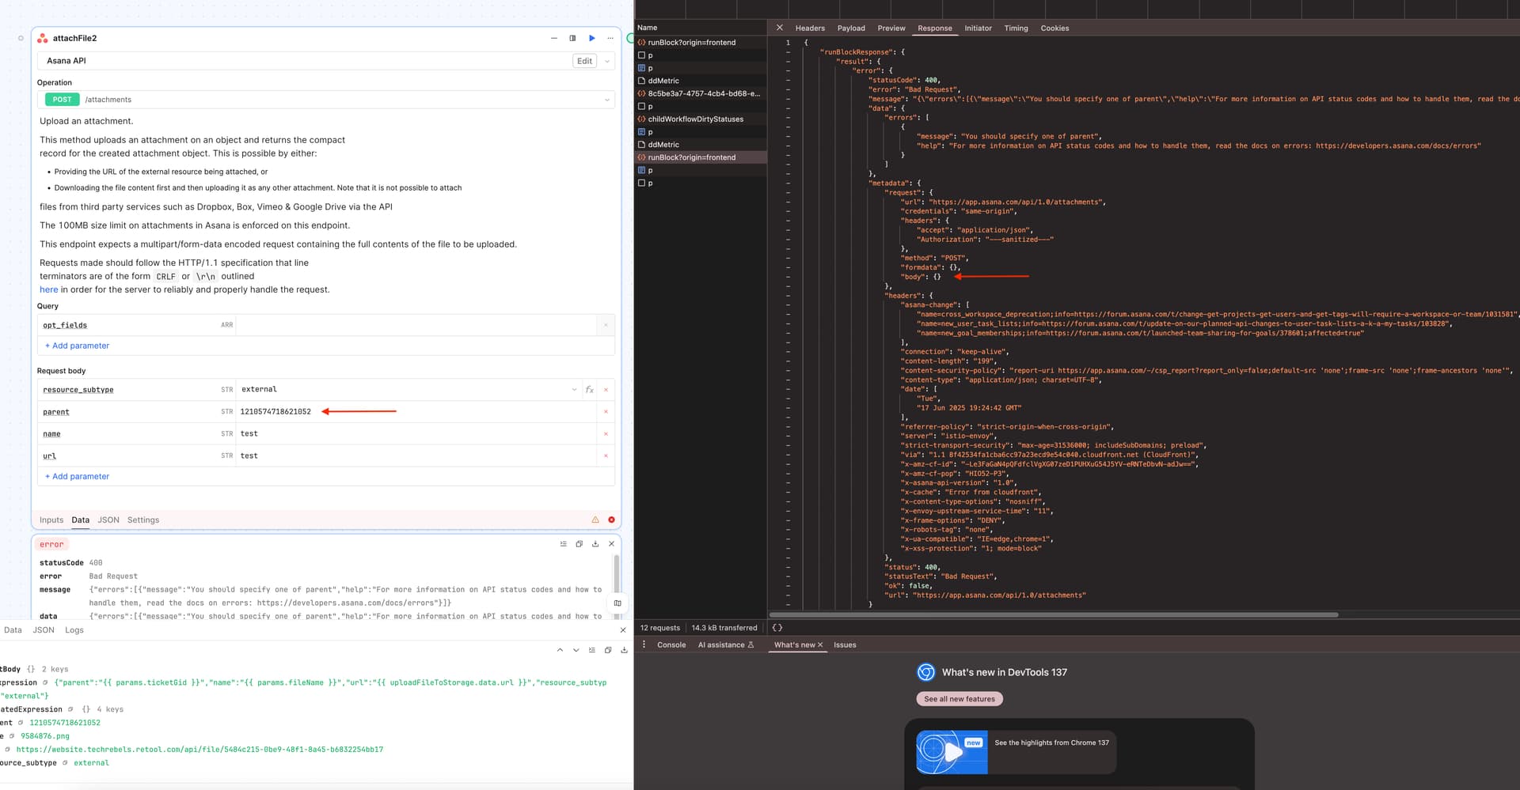Run the attachFile2 block with play icon
Image resolution: width=1520 pixels, height=790 pixels.
coord(591,38)
